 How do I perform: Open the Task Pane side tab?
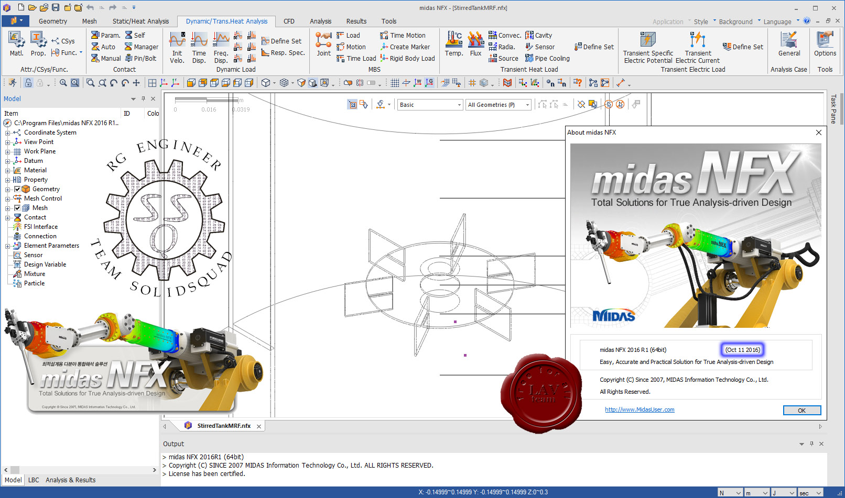pyautogui.click(x=833, y=109)
